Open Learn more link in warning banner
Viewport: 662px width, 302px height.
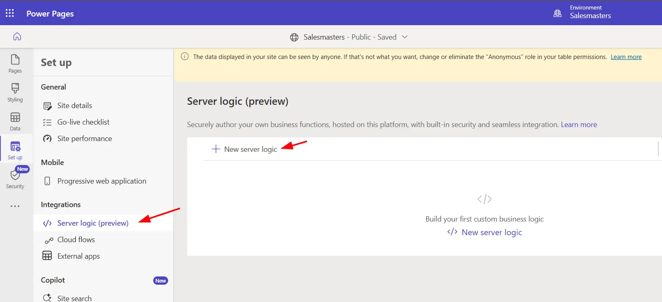pos(626,57)
